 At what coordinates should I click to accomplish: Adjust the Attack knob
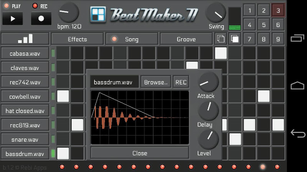coord(208,82)
